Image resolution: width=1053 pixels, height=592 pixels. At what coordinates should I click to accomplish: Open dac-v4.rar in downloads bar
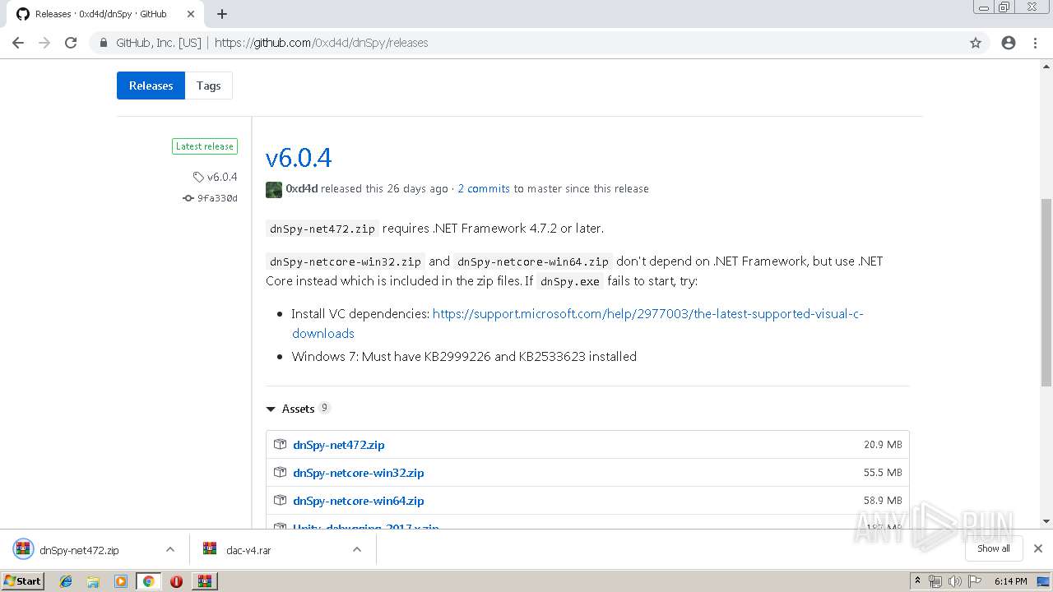point(248,550)
